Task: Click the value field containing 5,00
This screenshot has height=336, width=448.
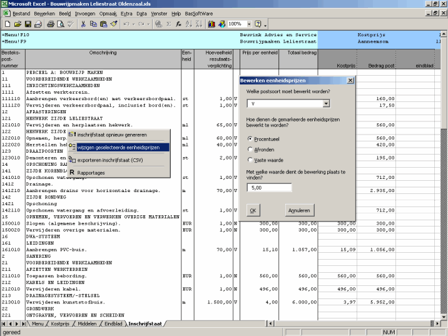Action: click(269, 188)
